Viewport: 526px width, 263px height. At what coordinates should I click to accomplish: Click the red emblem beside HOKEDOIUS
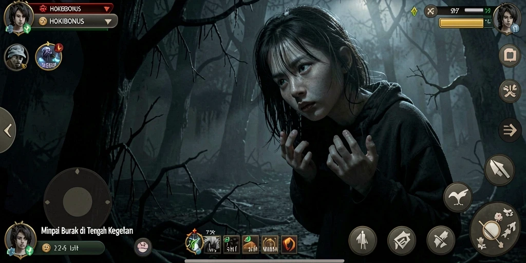[43, 9]
